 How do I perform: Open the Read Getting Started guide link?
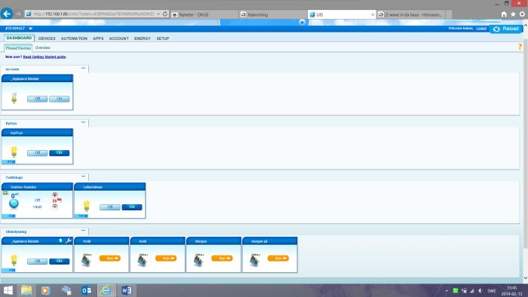coord(45,57)
